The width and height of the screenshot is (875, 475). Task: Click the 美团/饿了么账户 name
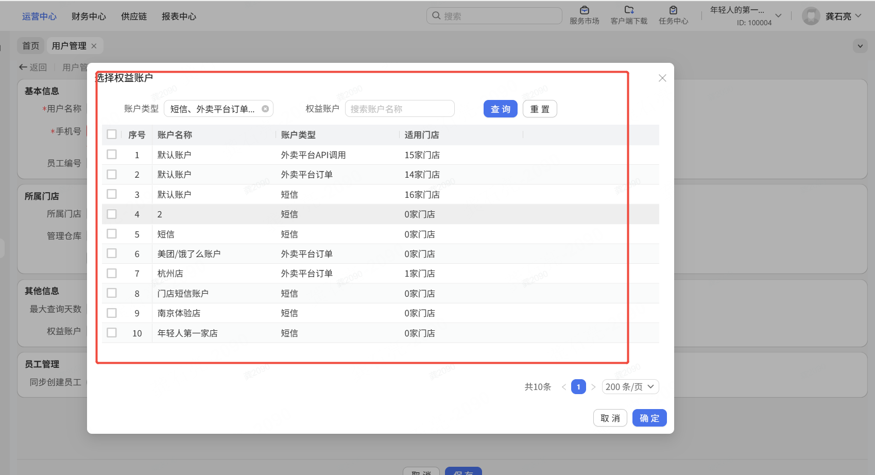[x=189, y=254]
